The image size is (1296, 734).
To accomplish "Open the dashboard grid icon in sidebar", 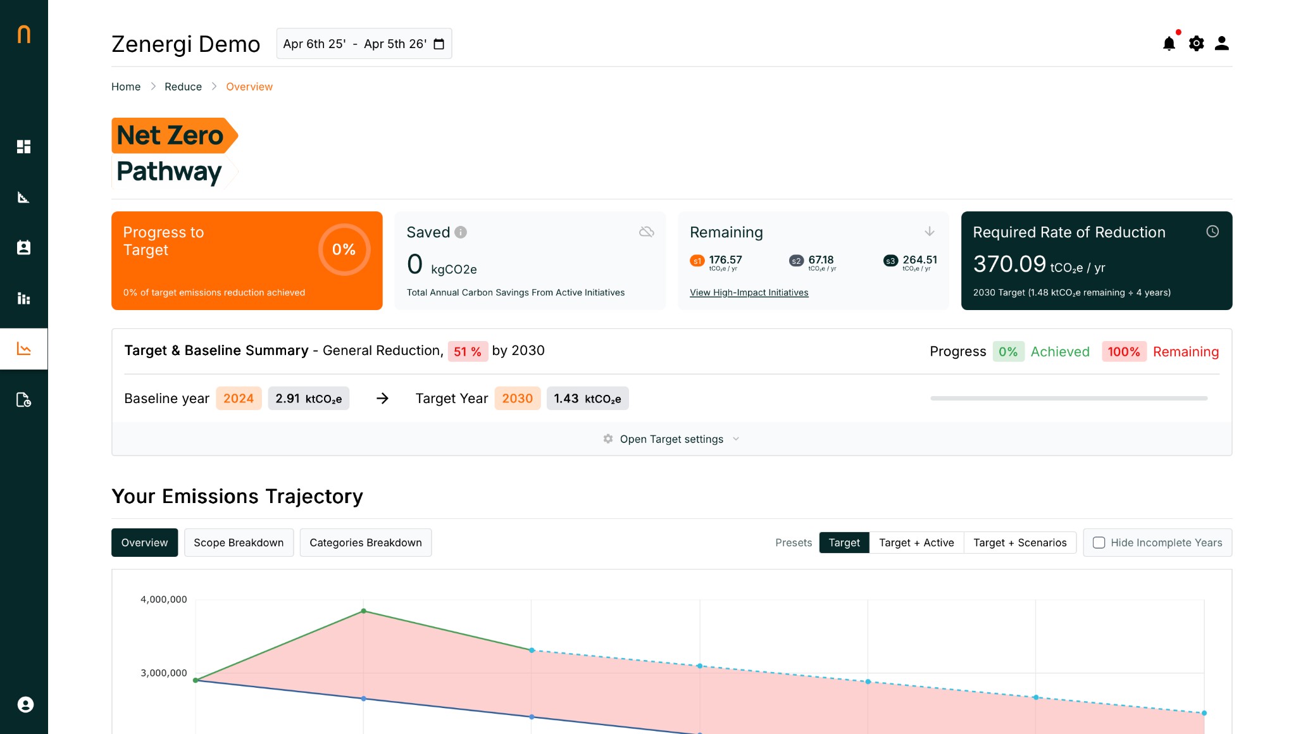I will (x=24, y=146).
